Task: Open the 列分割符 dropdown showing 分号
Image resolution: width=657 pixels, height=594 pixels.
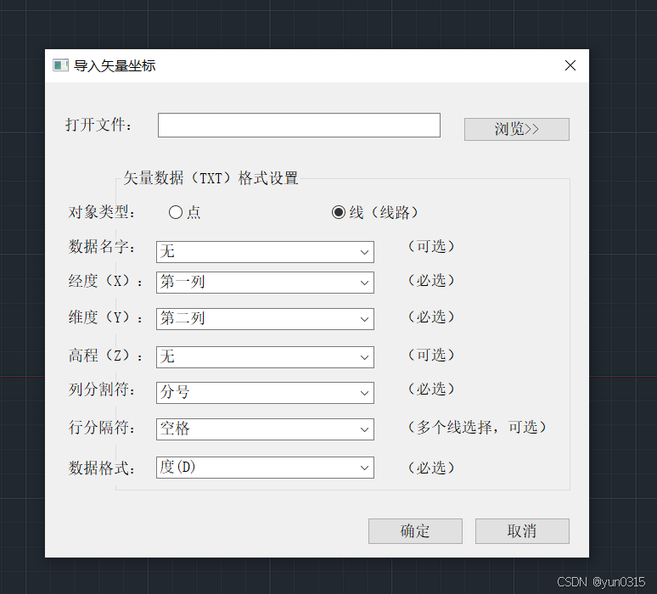Action: [265, 393]
